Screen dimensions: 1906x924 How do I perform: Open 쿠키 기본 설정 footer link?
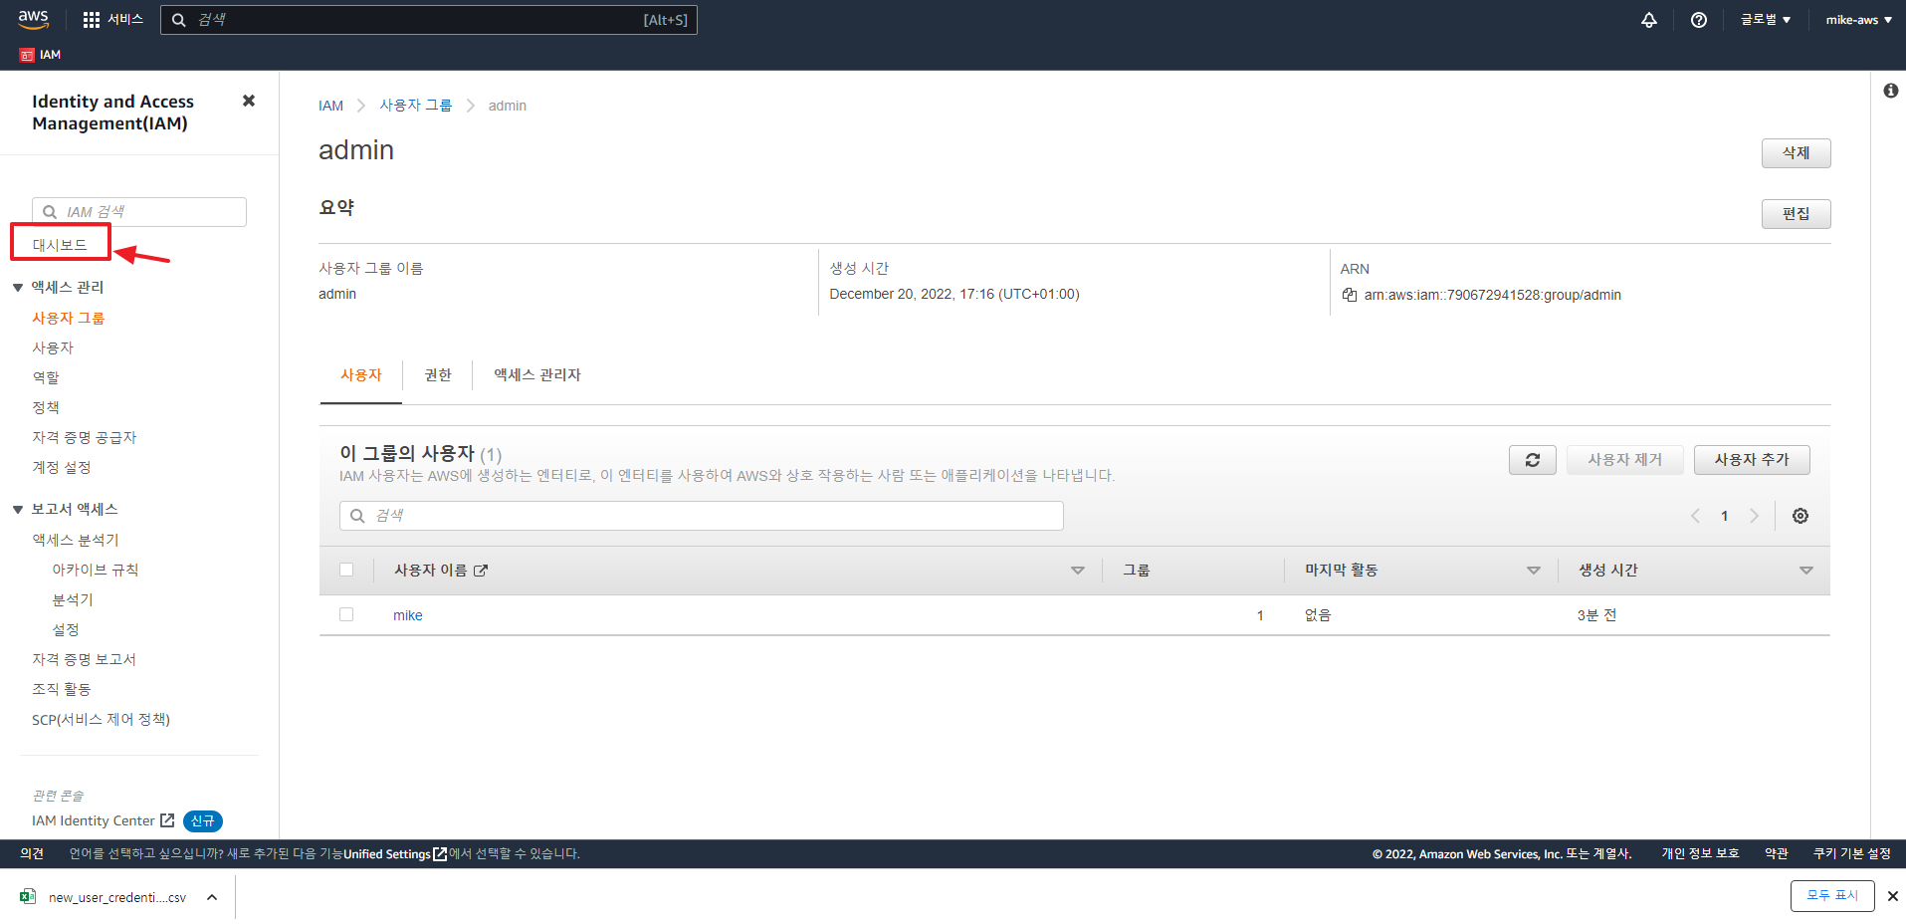(x=1851, y=854)
